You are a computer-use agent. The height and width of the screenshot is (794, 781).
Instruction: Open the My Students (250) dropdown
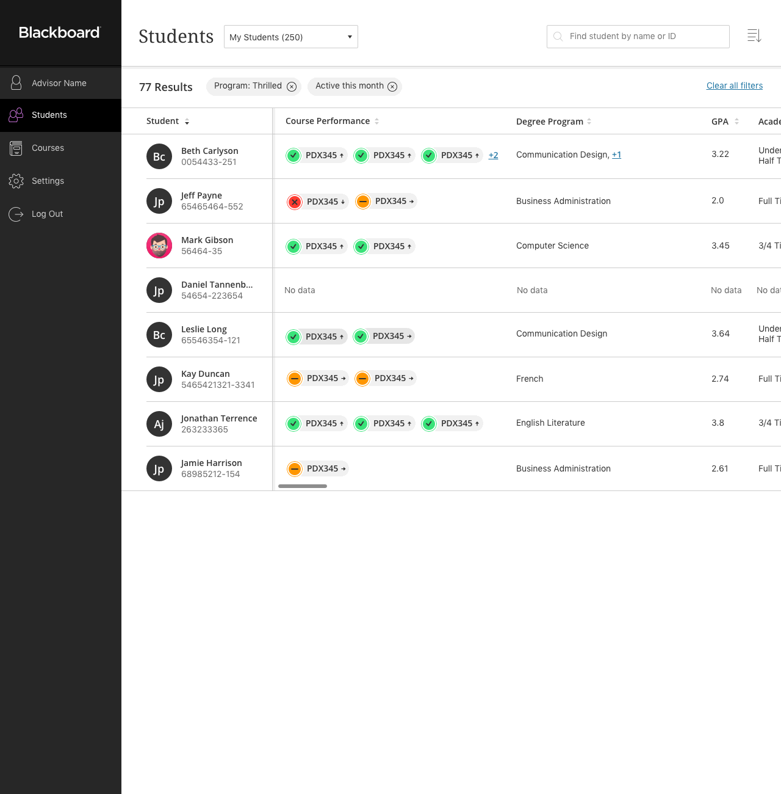290,37
